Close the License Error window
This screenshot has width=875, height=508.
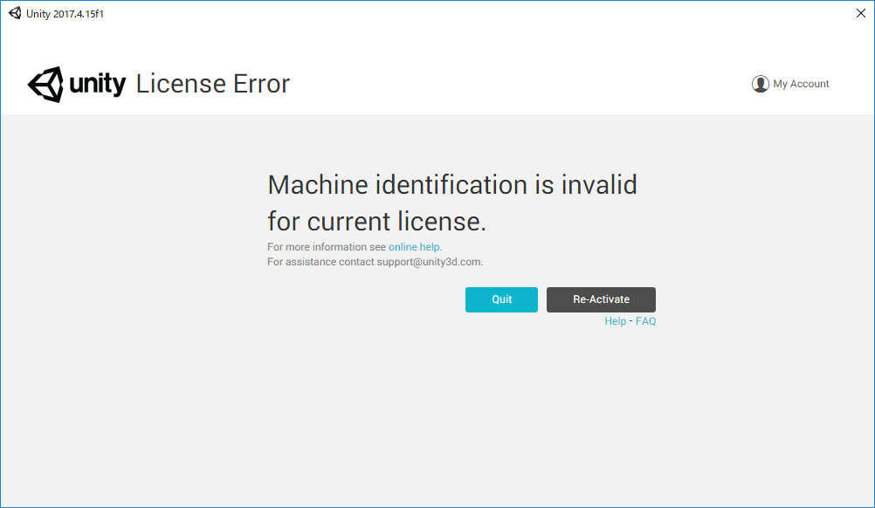(860, 13)
